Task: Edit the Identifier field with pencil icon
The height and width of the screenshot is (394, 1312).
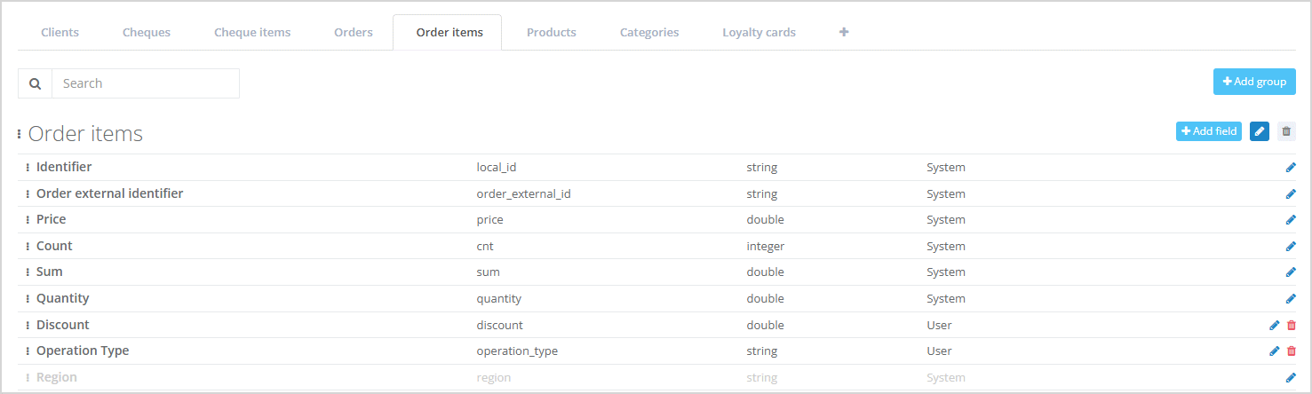Action: (1291, 168)
